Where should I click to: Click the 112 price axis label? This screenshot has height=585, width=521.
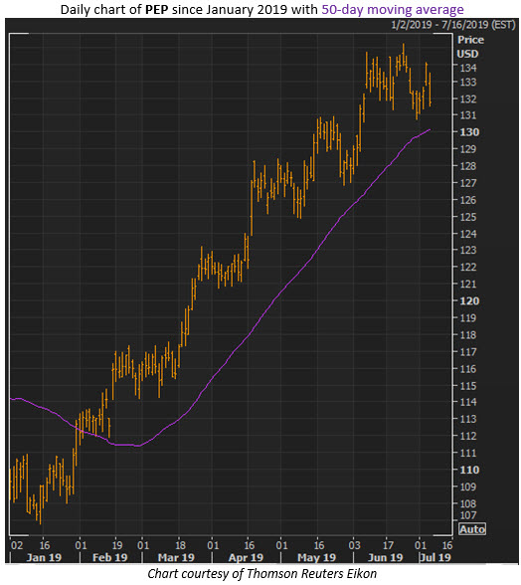[468, 436]
